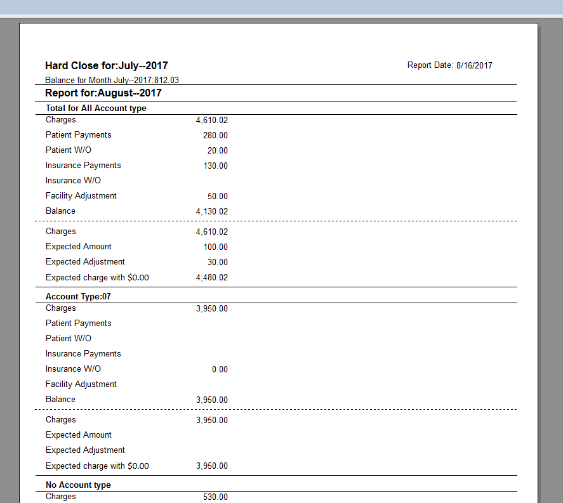This screenshot has height=503, width=563.
Task: Select the expected charge total 4,480.02
Action: click(211, 278)
